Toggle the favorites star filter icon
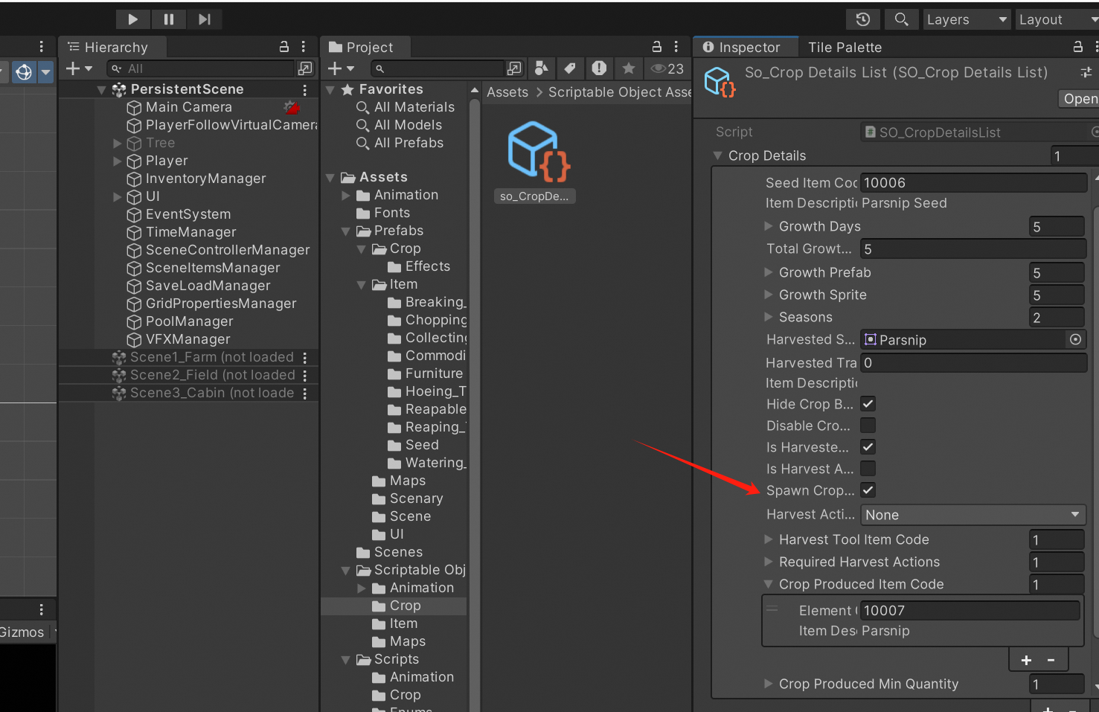The width and height of the screenshot is (1099, 712). [629, 68]
